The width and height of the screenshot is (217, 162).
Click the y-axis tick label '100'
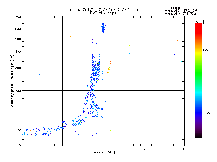(18, 130)
